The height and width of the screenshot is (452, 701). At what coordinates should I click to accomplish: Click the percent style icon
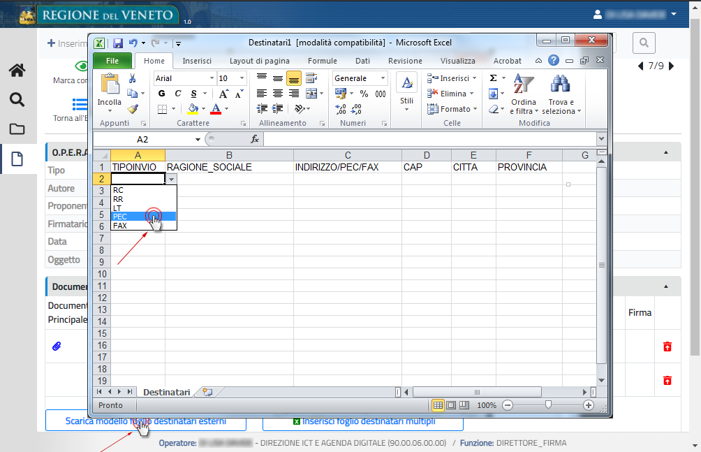pyautogui.click(x=364, y=94)
